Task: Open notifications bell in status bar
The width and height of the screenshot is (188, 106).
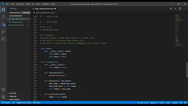Action: pyautogui.click(x=185, y=102)
